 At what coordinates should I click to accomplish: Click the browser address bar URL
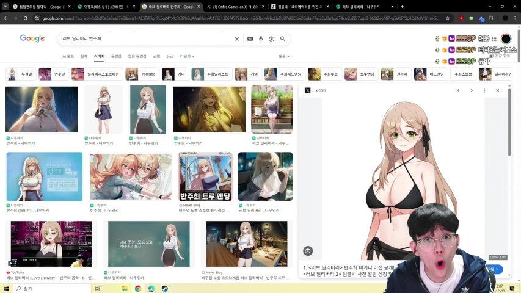pos(241,18)
